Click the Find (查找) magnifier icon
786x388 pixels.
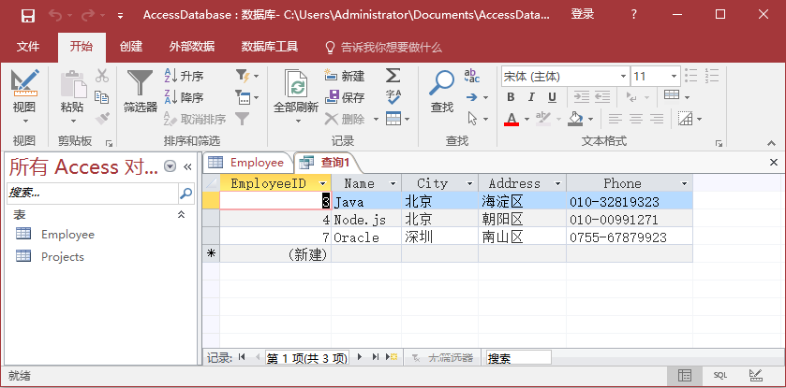pos(441,84)
